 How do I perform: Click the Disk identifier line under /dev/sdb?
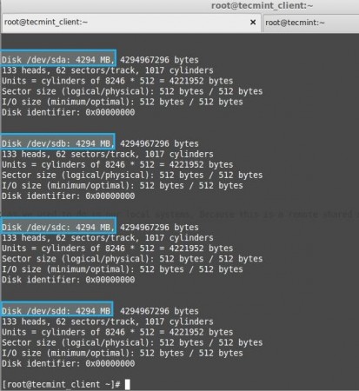pos(69,196)
